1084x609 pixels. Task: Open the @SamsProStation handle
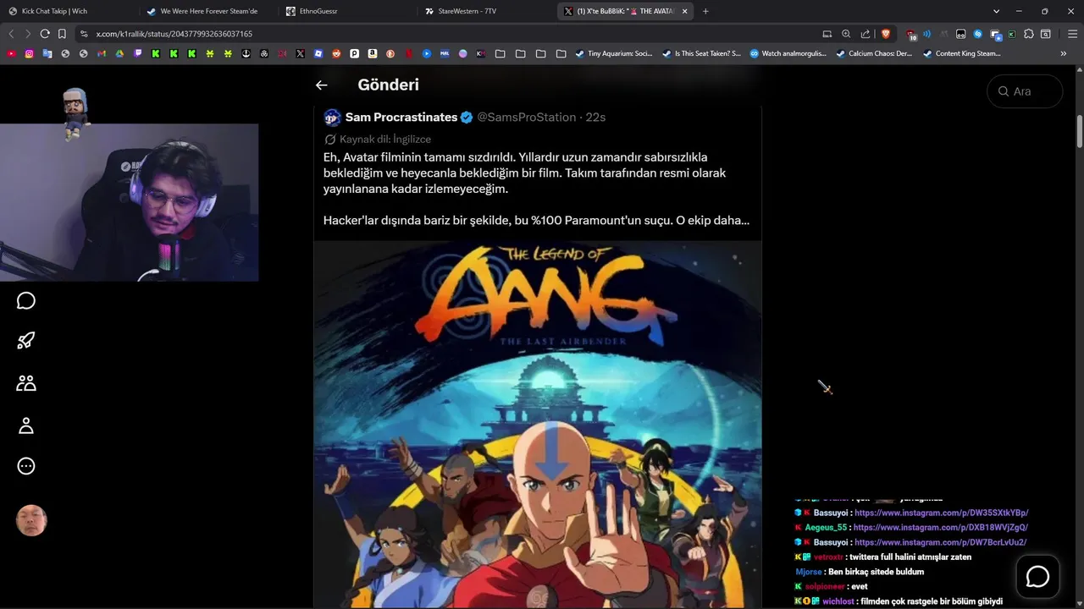[526, 117]
